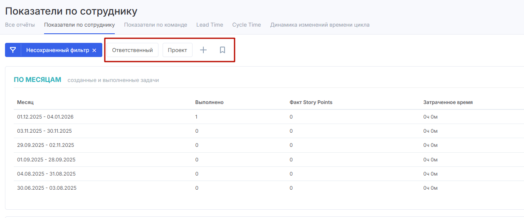Open the Lead Time tab
The width and height of the screenshot is (524, 218).
click(210, 25)
